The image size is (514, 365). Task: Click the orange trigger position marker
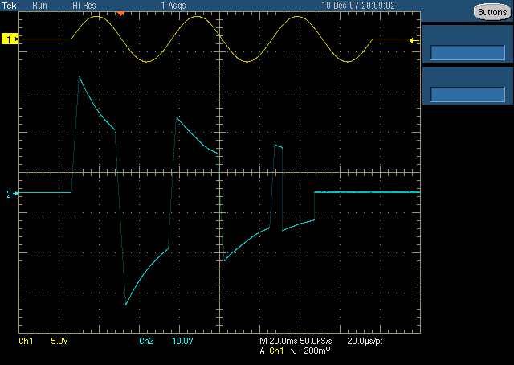(x=121, y=14)
